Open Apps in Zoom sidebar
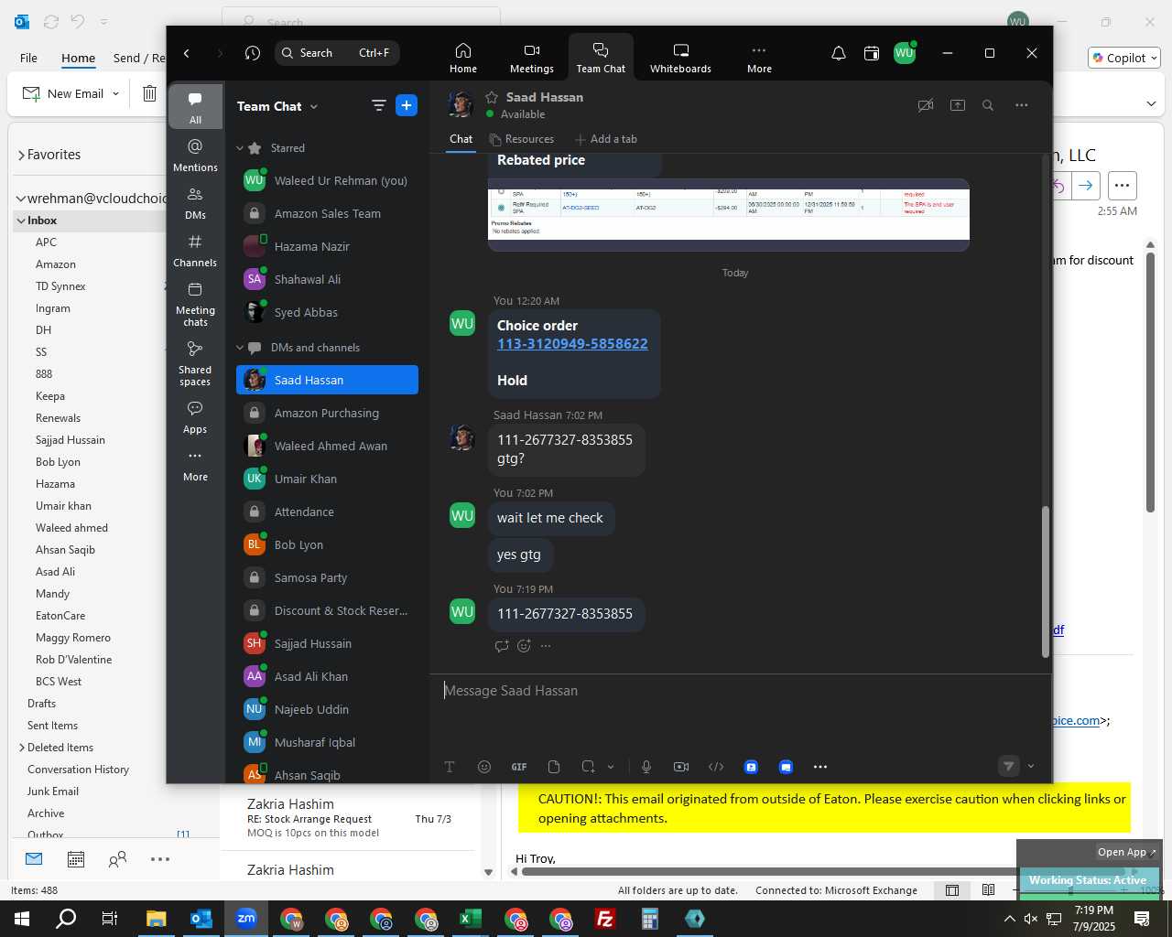 tap(195, 416)
